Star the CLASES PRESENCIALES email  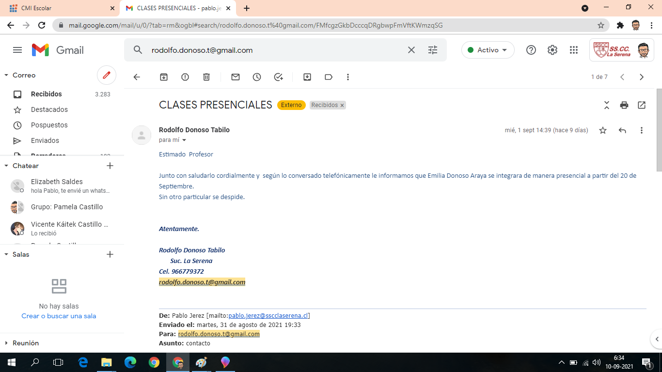tap(603, 130)
